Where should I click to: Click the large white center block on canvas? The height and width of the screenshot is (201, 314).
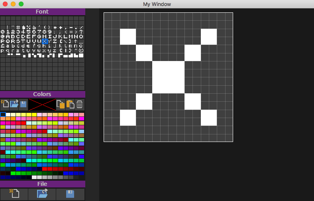pyautogui.click(x=168, y=77)
